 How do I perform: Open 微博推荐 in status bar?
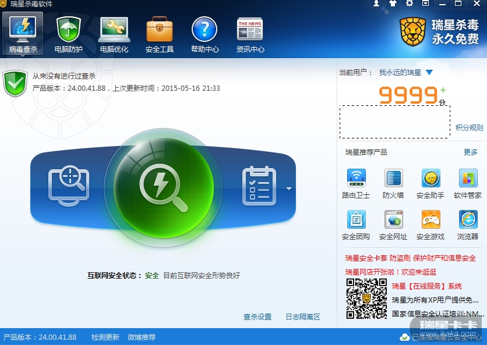[142, 337]
